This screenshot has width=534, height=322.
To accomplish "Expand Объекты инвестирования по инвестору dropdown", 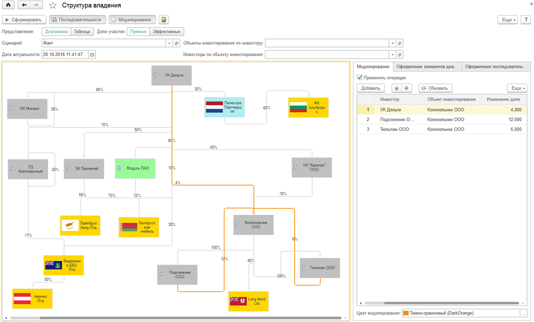I will coord(392,43).
